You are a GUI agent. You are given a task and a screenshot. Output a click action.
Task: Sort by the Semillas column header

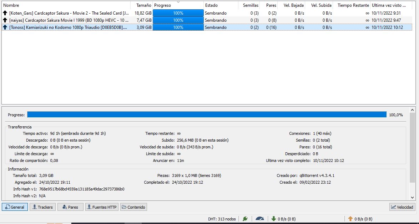(249, 5)
